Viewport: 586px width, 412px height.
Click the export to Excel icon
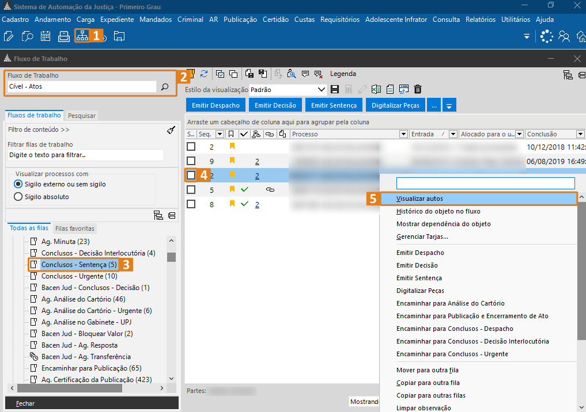[x=376, y=89]
